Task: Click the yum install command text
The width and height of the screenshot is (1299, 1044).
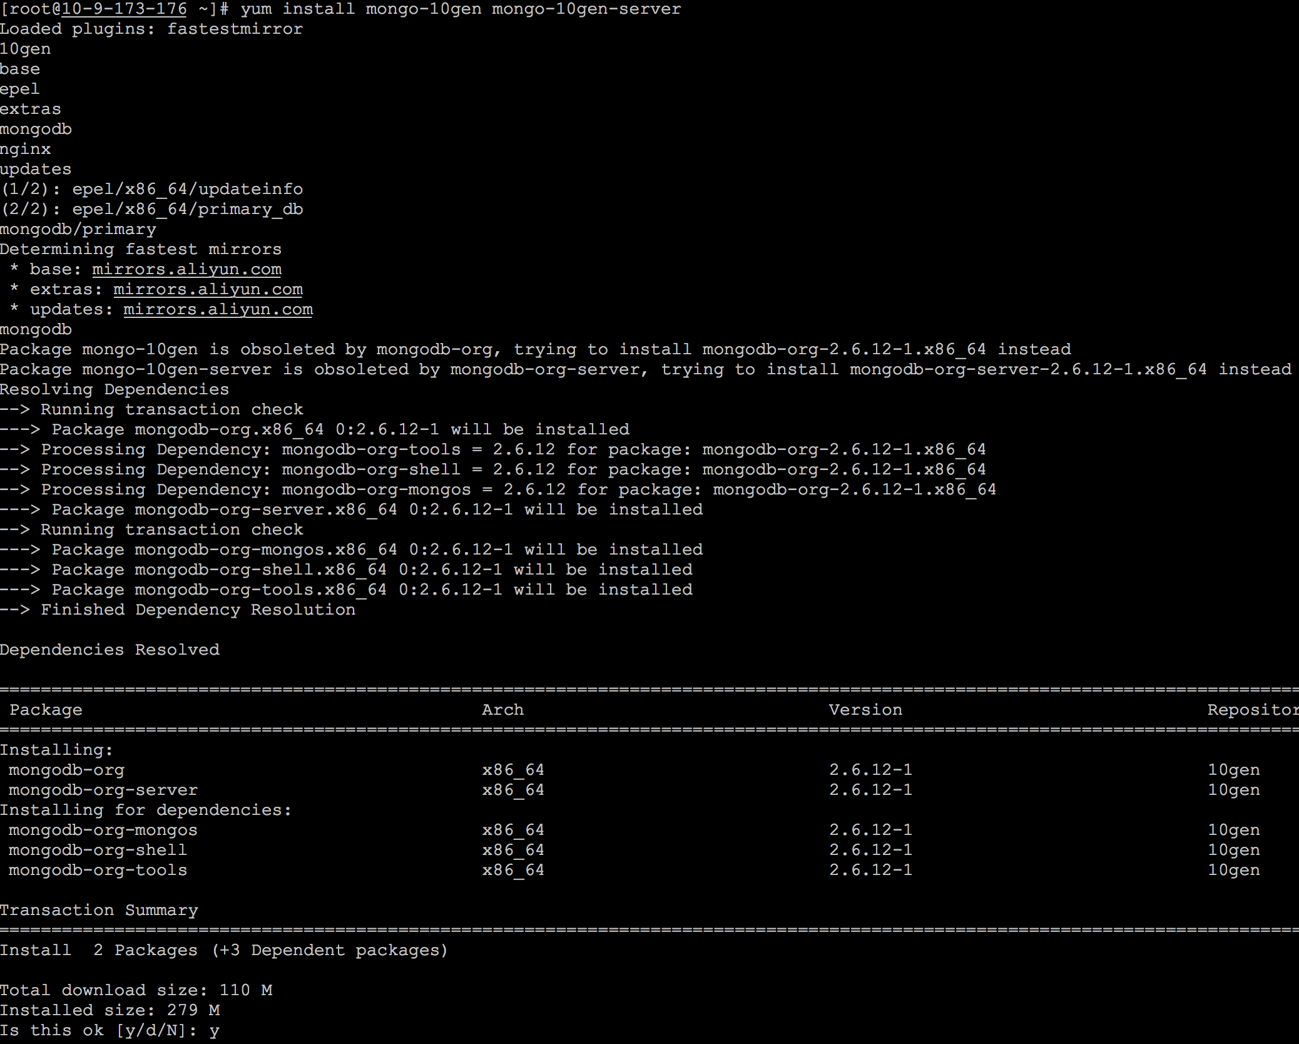Action: 461,9
